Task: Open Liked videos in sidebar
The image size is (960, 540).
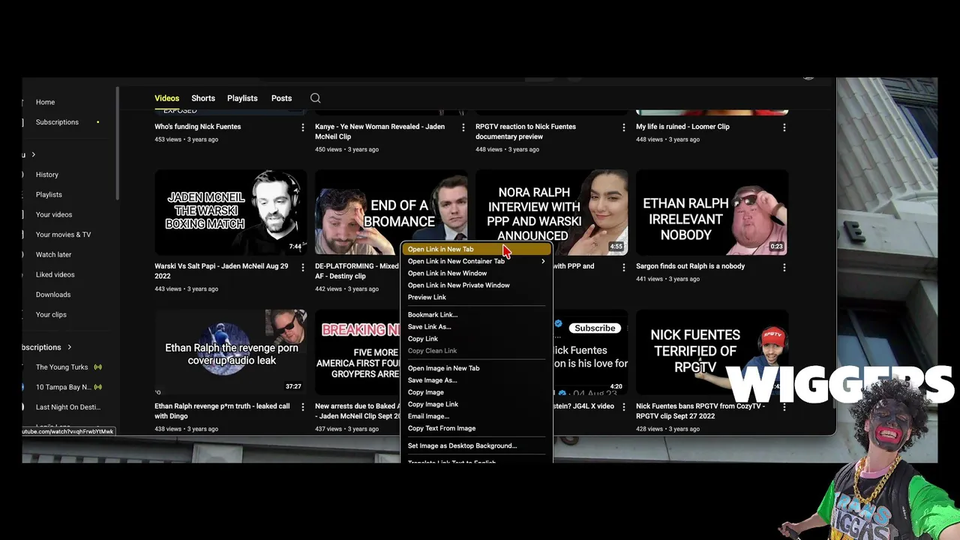Action: pyautogui.click(x=55, y=274)
